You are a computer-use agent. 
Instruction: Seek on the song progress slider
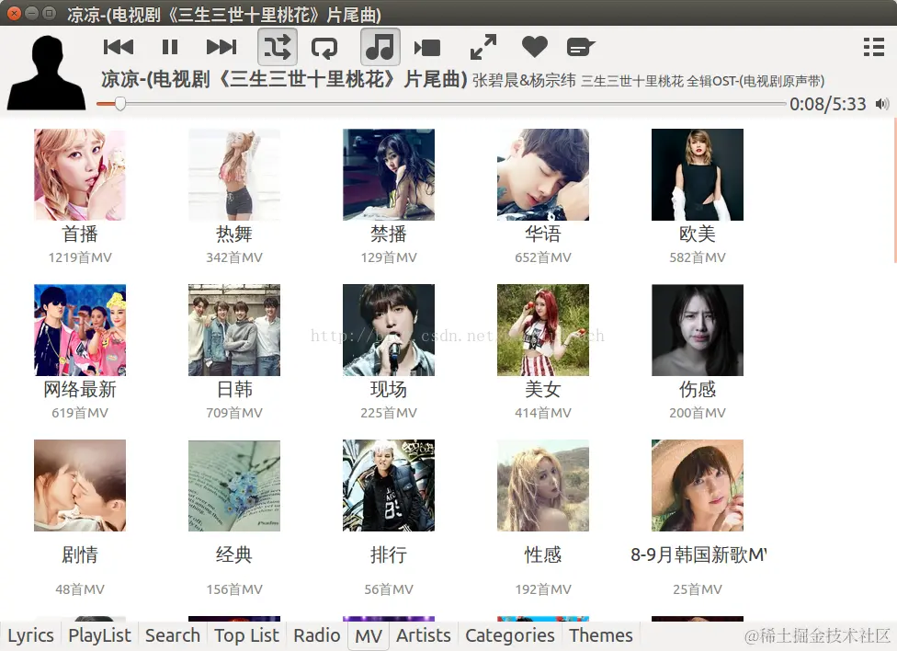[x=441, y=104]
